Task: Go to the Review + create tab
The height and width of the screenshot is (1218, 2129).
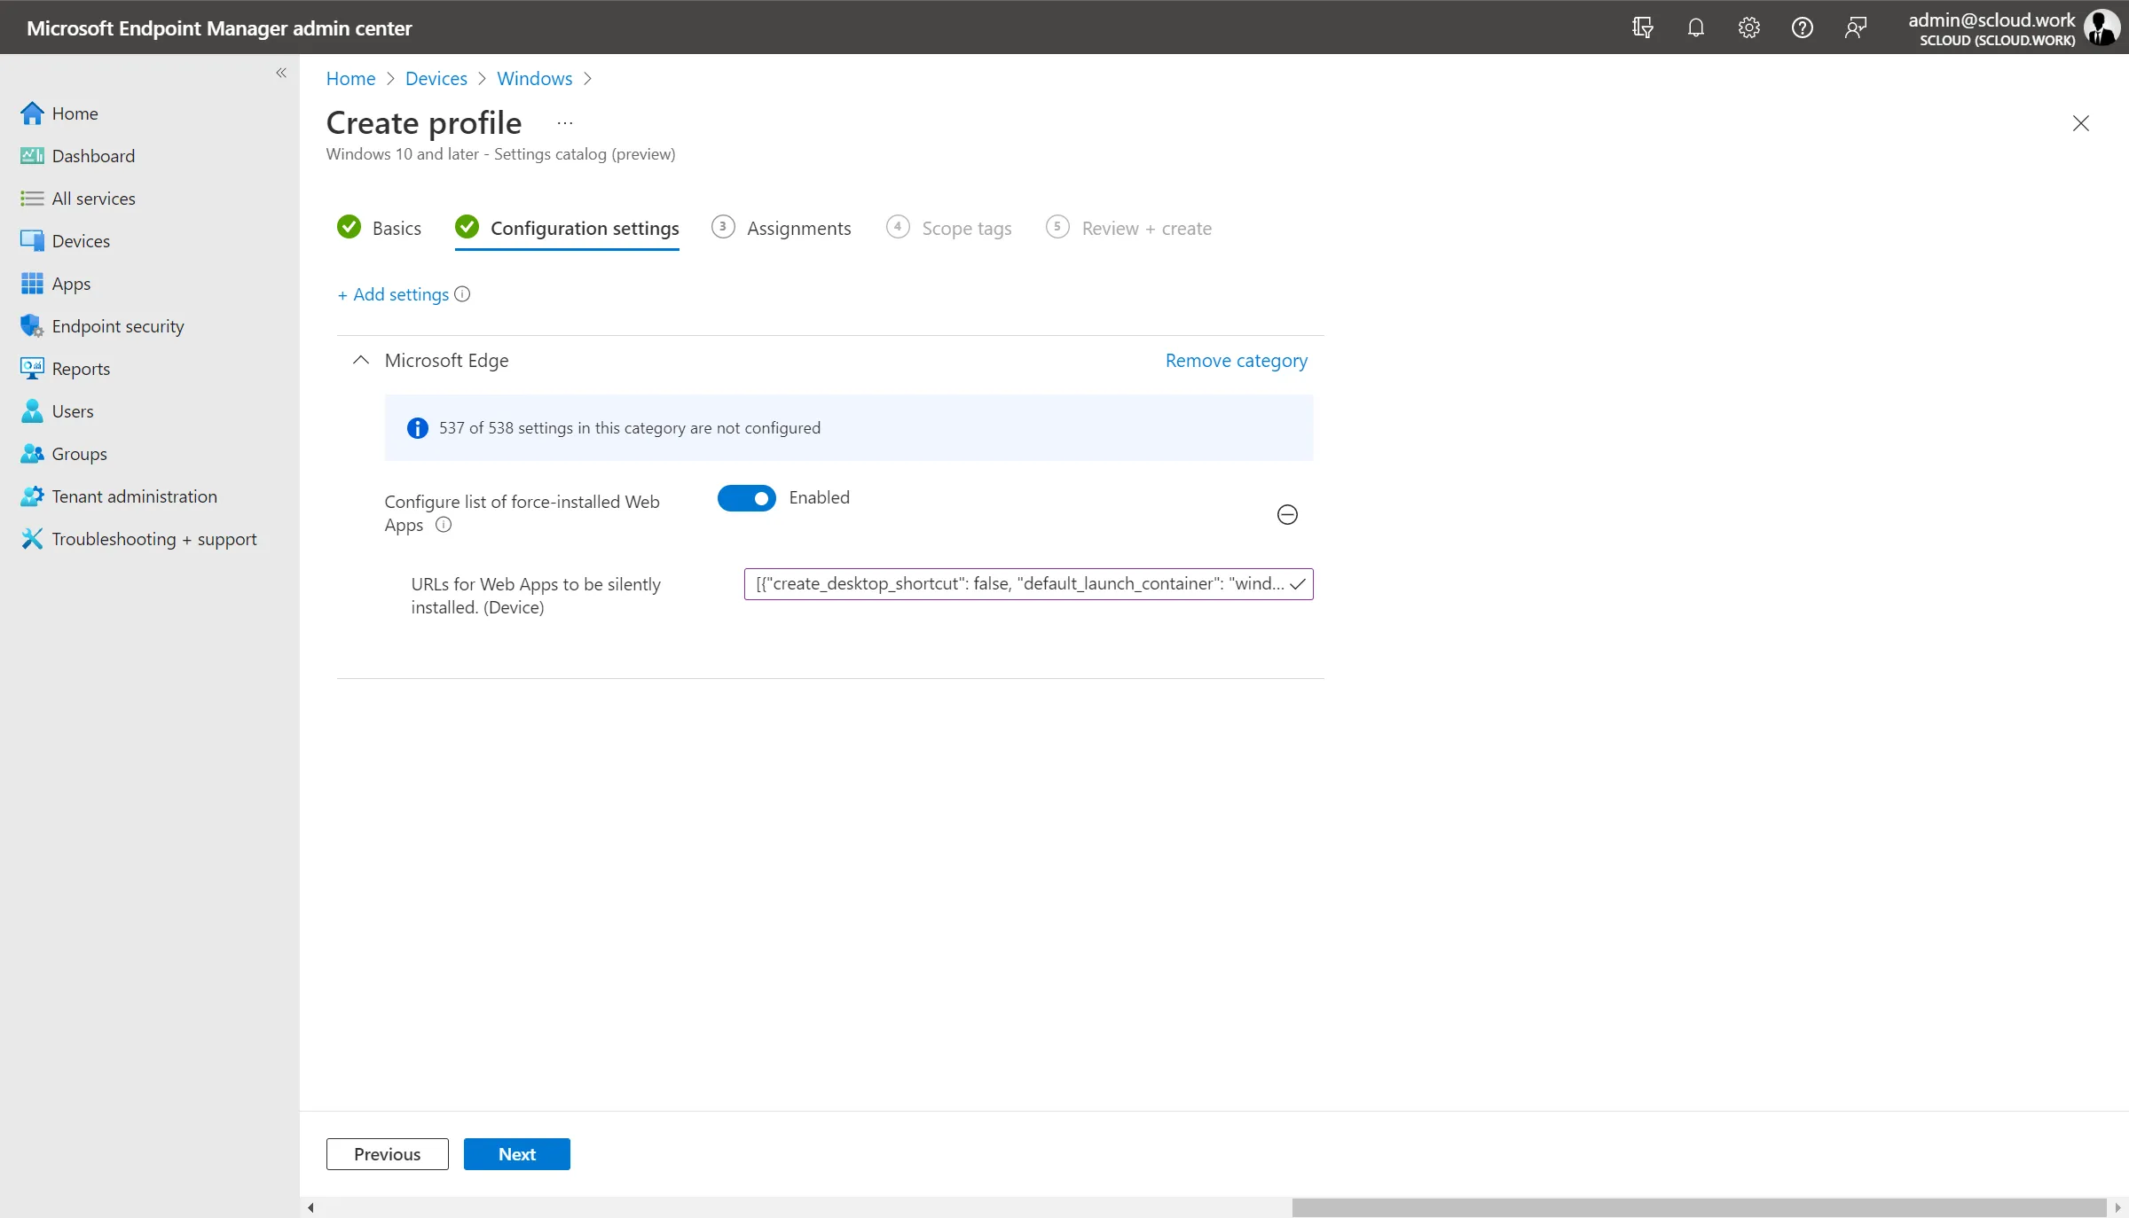Action: tap(1129, 229)
